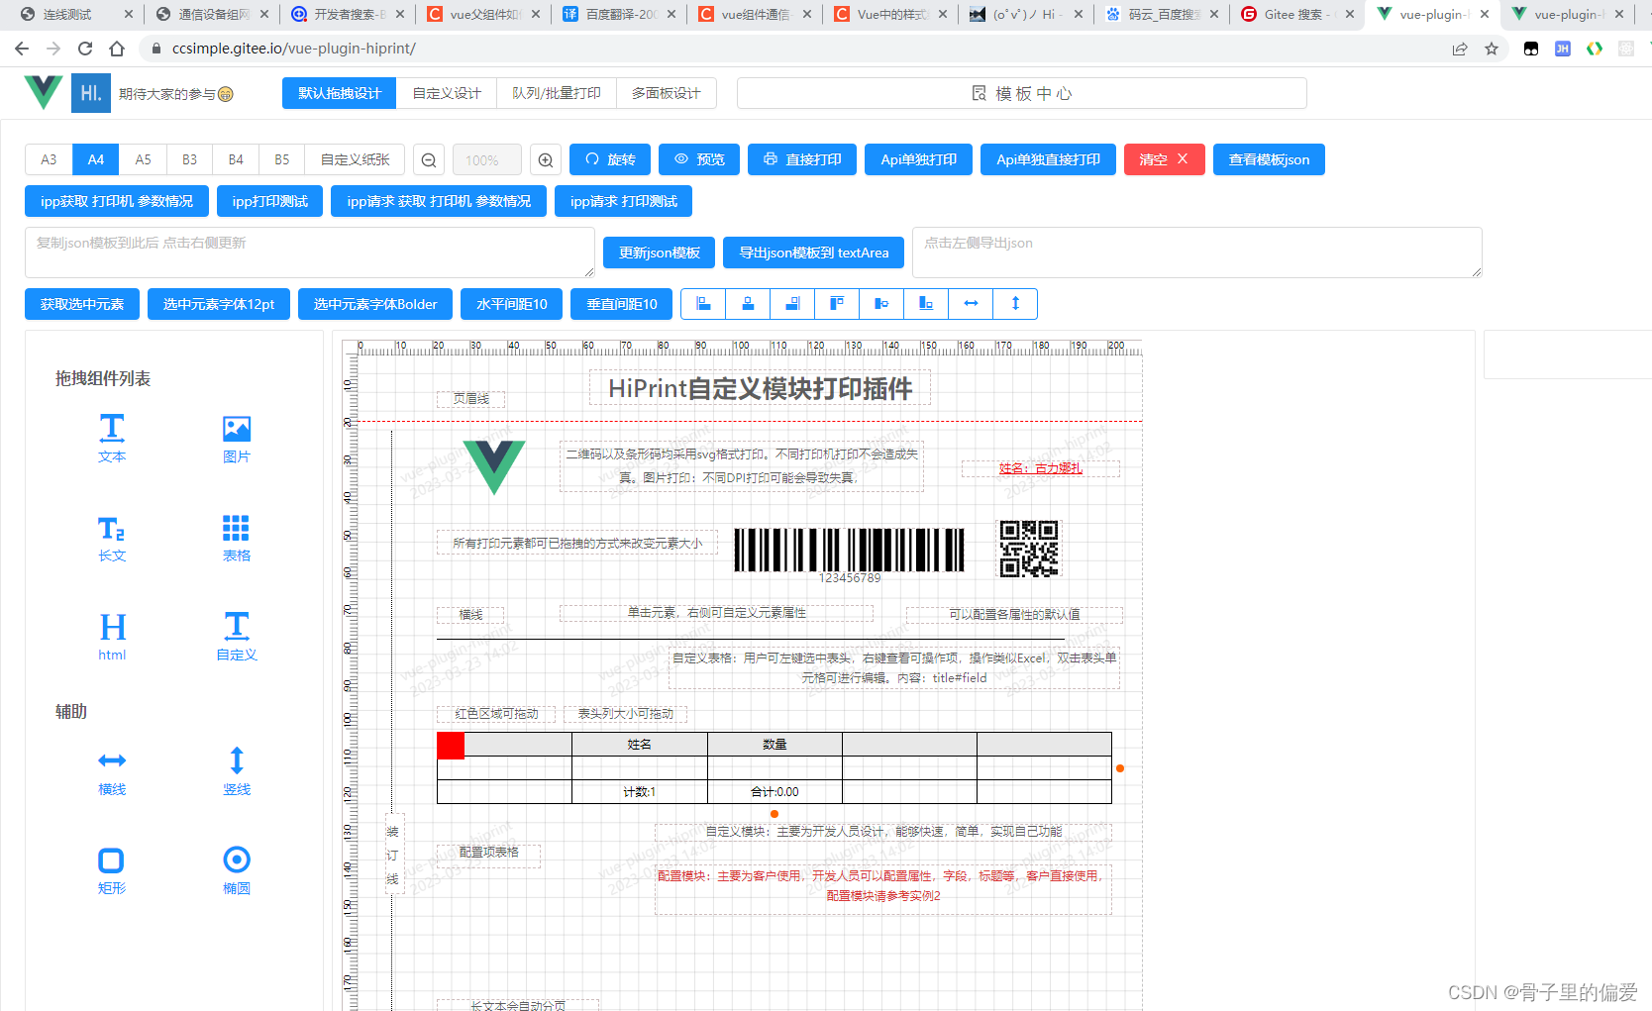The image size is (1652, 1011).
Task: Switch to 自定义设计 tab
Action: pos(447,93)
